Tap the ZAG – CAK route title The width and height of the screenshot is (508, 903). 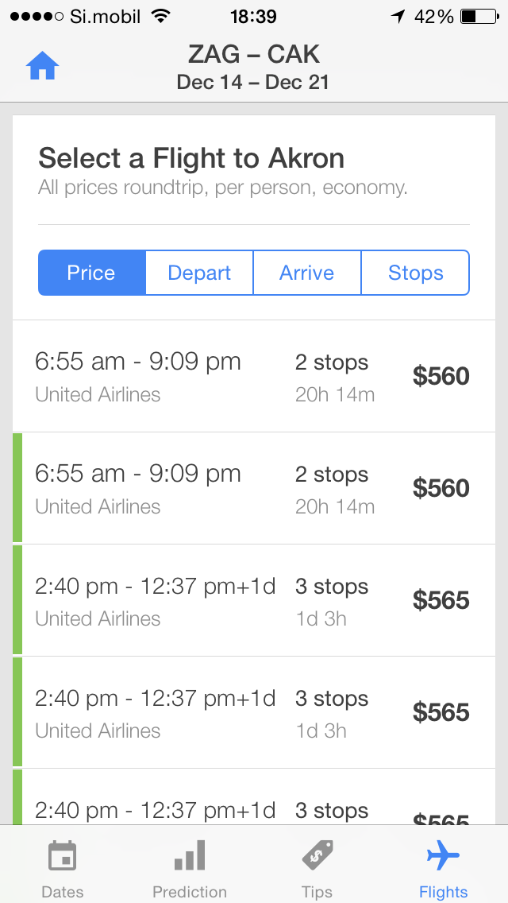(x=253, y=55)
